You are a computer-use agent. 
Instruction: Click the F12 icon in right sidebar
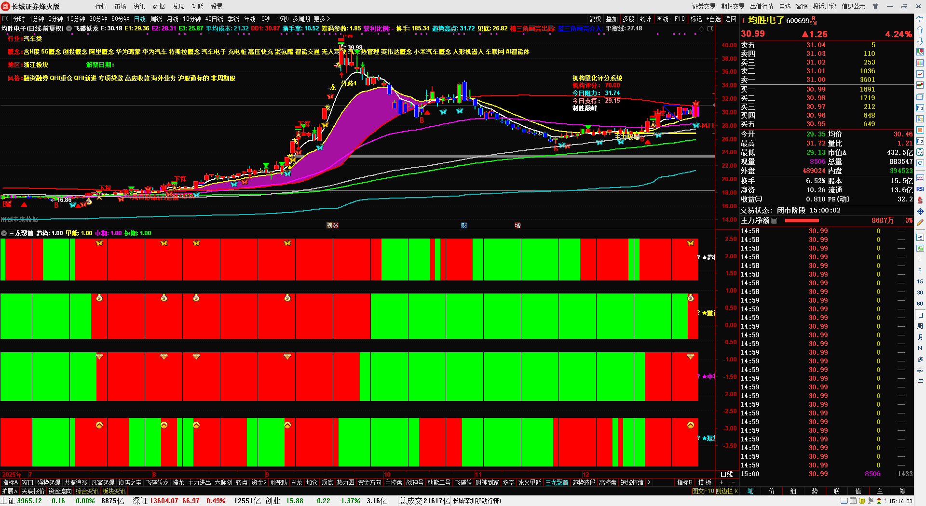920,141
